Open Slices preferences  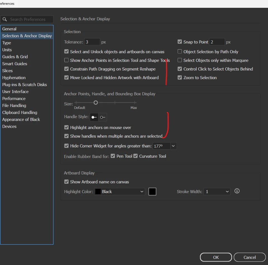point(27,71)
